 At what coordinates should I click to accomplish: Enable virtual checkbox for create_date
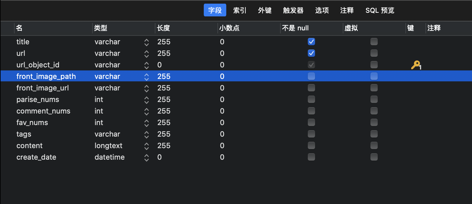click(x=374, y=157)
